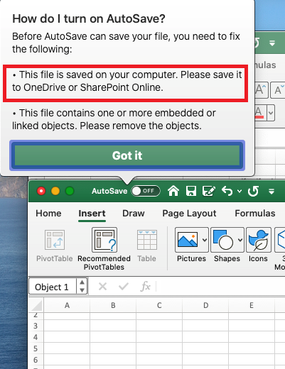This screenshot has width=285, height=369.
Task: Redo with the circular arrow icon
Action: (x=253, y=191)
